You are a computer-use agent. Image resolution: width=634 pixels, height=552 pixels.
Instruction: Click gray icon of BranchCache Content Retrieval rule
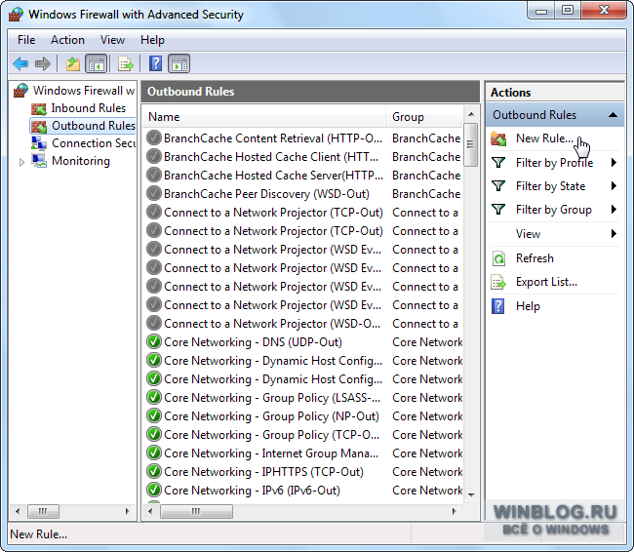tap(154, 138)
